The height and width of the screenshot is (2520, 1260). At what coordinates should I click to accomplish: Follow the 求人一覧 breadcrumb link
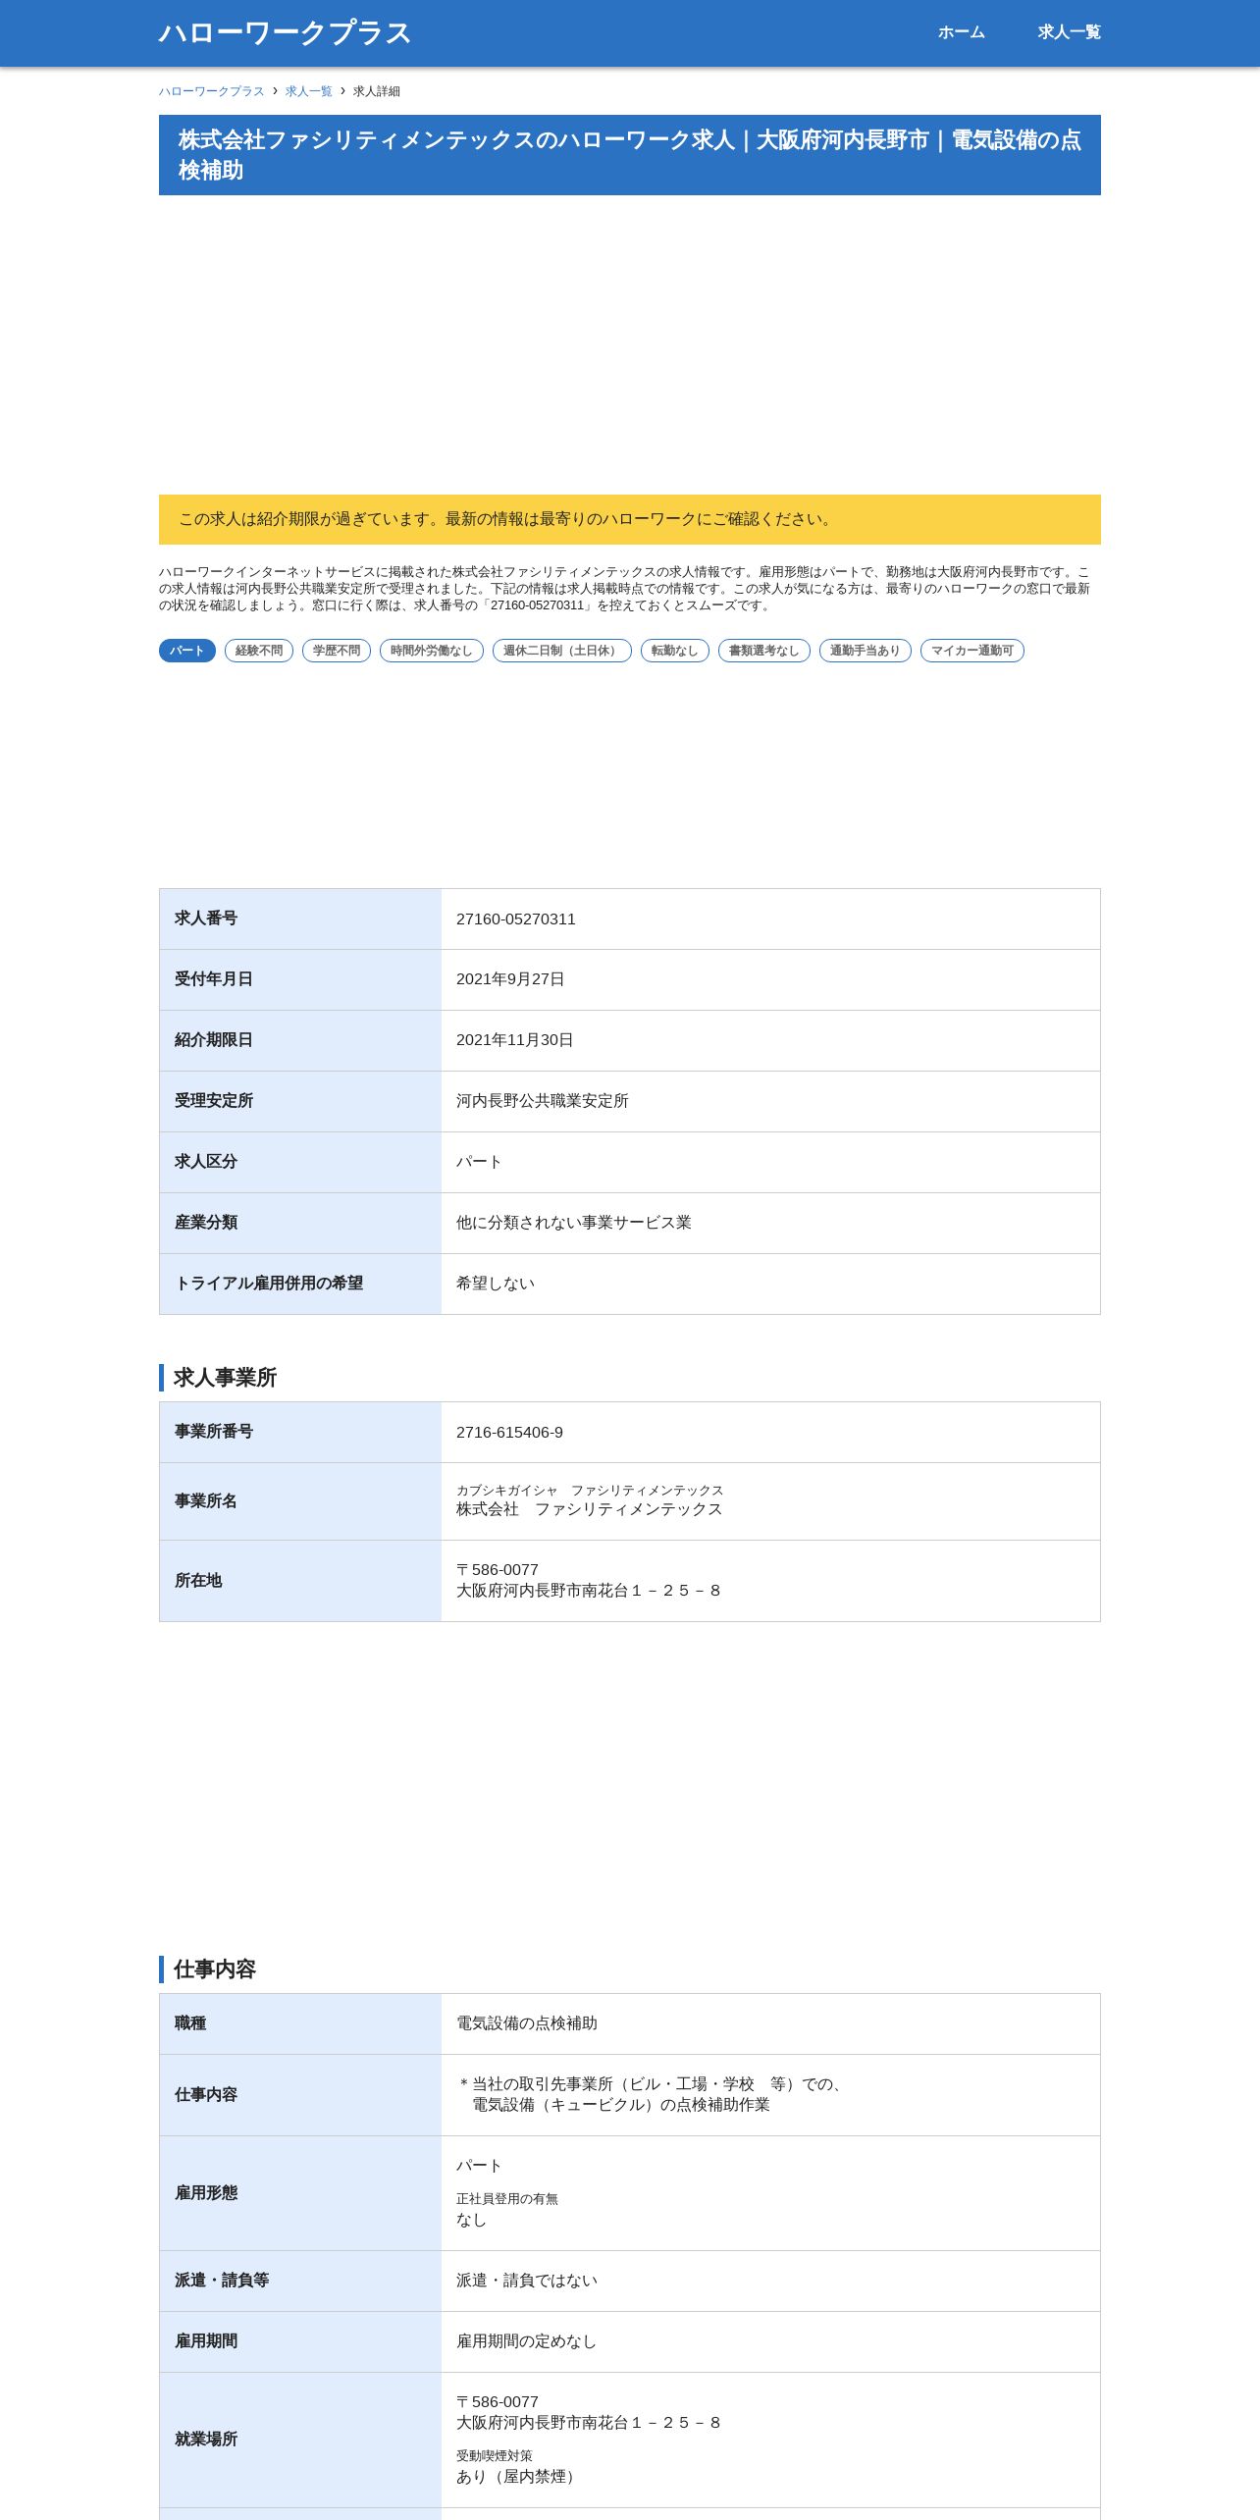click(309, 91)
